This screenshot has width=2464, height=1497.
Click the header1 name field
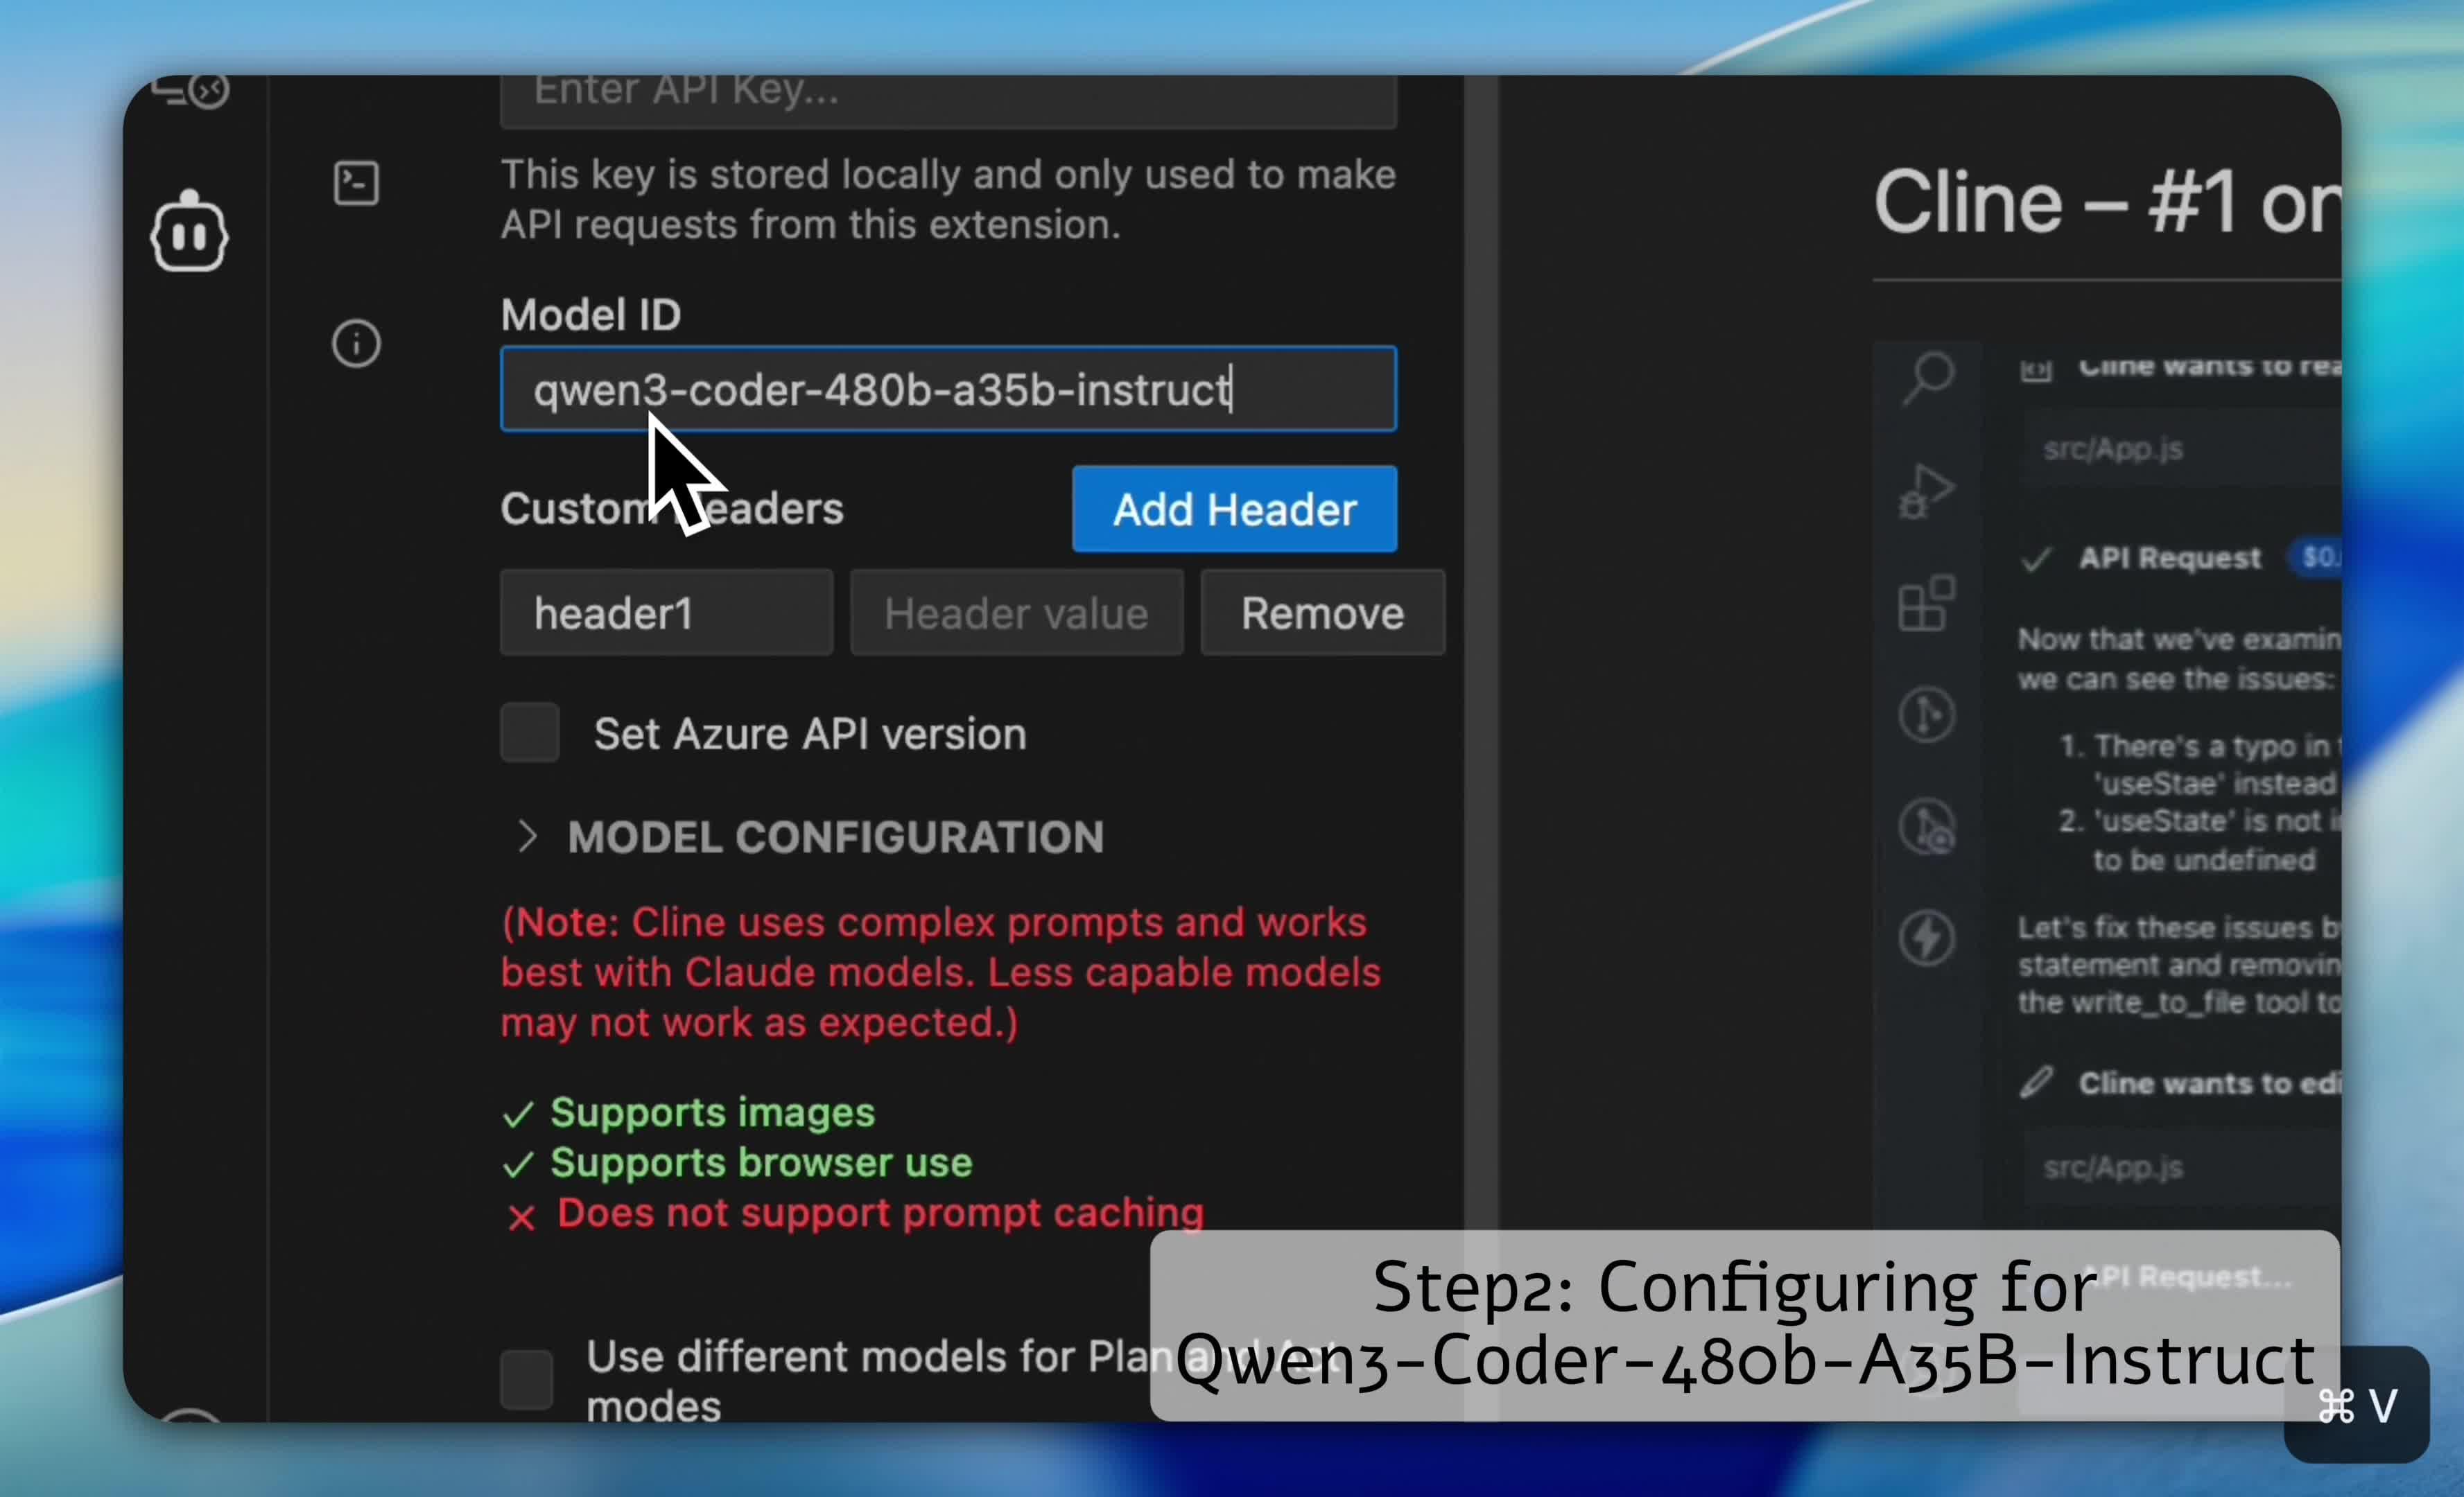666,613
